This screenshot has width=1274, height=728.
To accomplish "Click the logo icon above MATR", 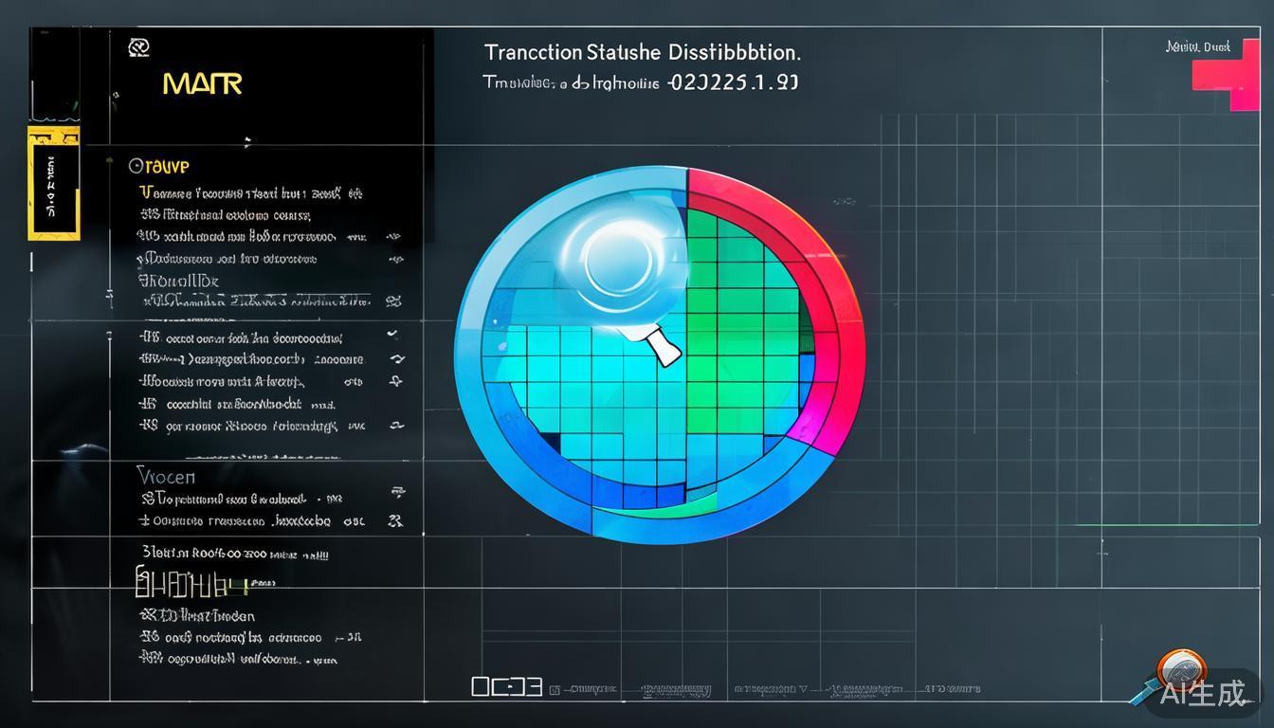I will [x=138, y=45].
